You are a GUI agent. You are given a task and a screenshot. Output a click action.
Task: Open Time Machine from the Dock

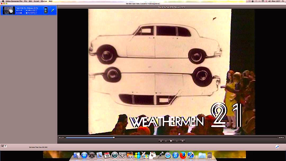(x=115, y=155)
